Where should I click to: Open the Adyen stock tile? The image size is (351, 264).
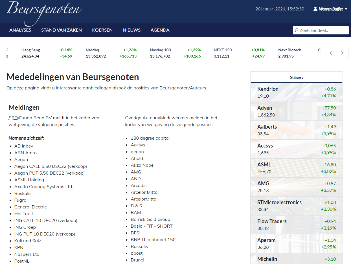[296, 111]
